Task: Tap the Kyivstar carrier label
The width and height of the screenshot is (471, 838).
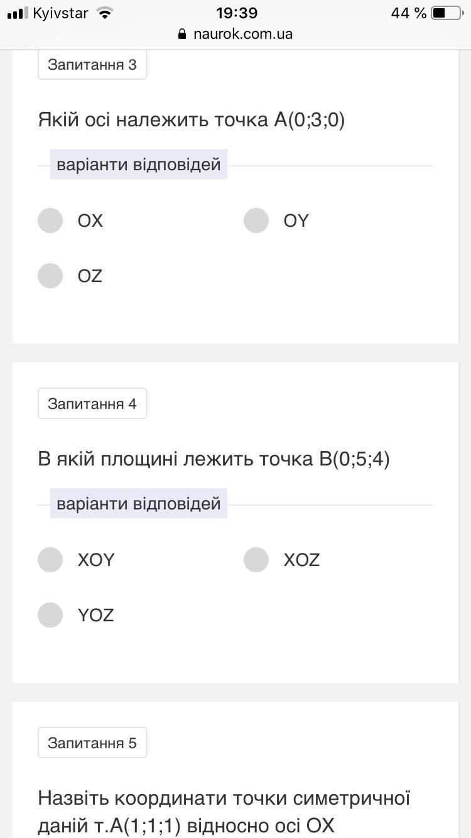Action: click(60, 13)
